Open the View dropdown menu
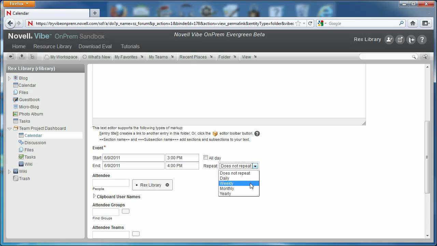The height and width of the screenshot is (246, 437). [x=249, y=57]
